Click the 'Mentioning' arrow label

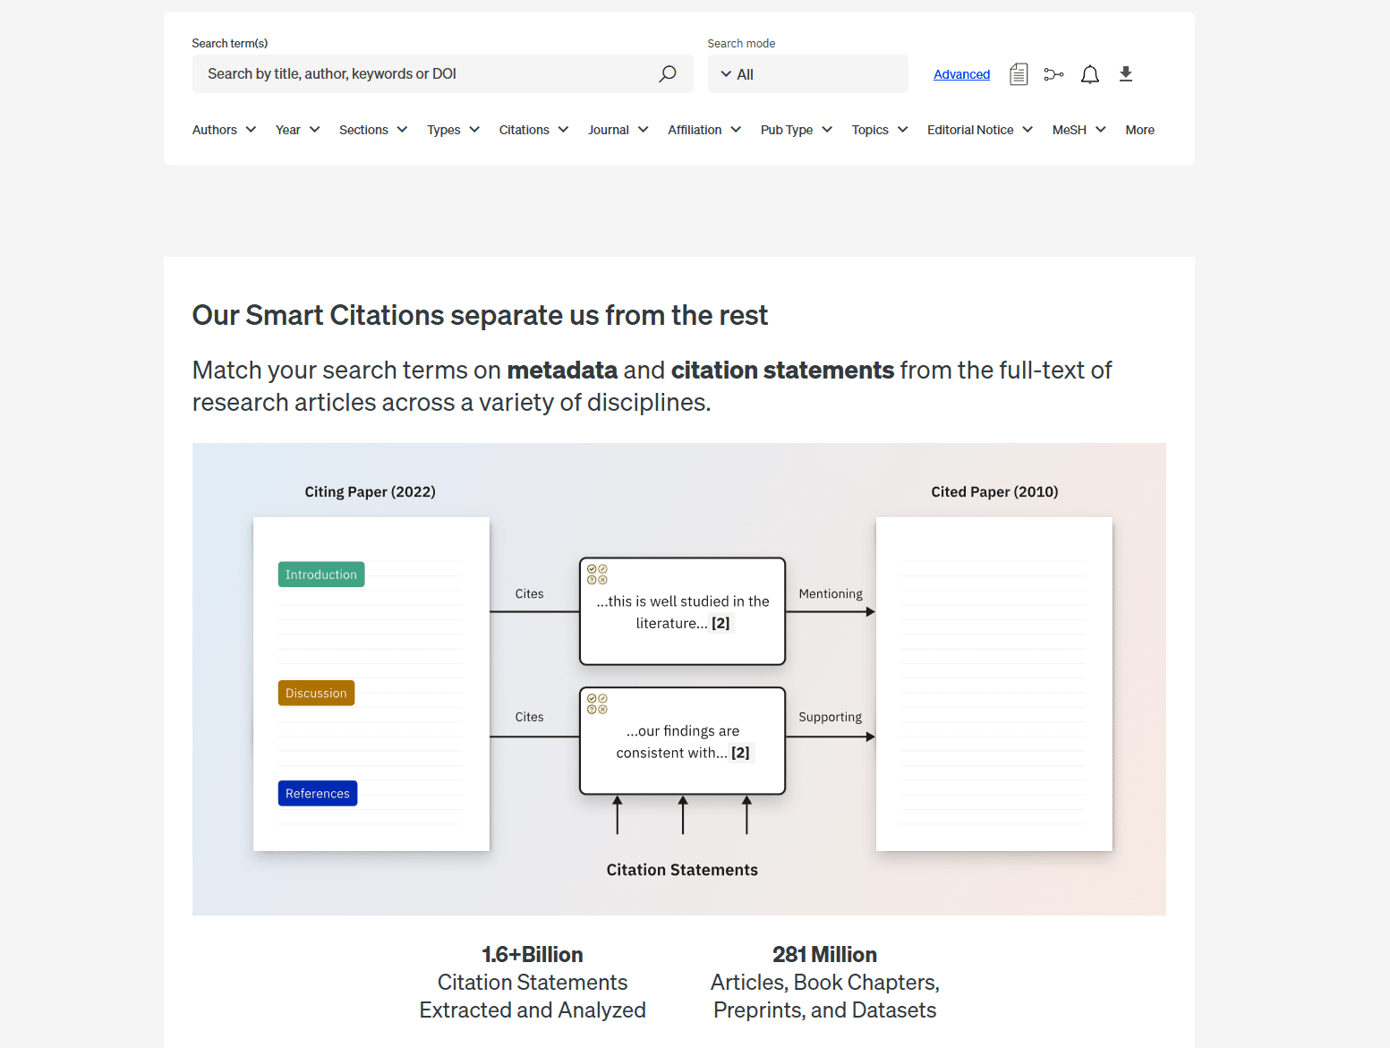coord(831,593)
